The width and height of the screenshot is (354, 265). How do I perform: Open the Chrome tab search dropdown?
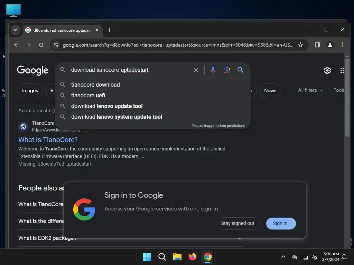tap(15, 30)
